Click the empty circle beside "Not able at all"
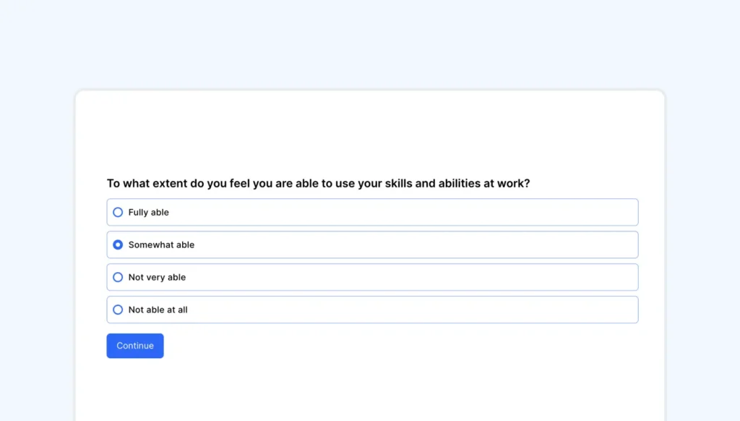Viewport: 740px width, 421px height. 118,310
